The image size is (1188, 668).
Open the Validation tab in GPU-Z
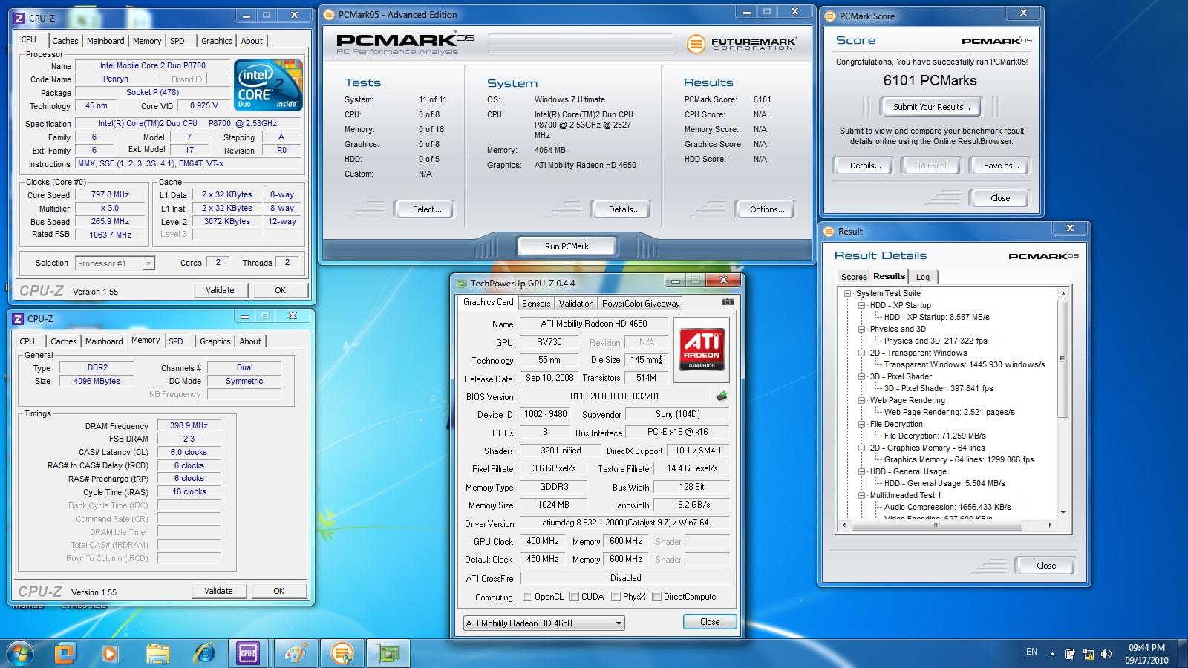click(x=576, y=304)
